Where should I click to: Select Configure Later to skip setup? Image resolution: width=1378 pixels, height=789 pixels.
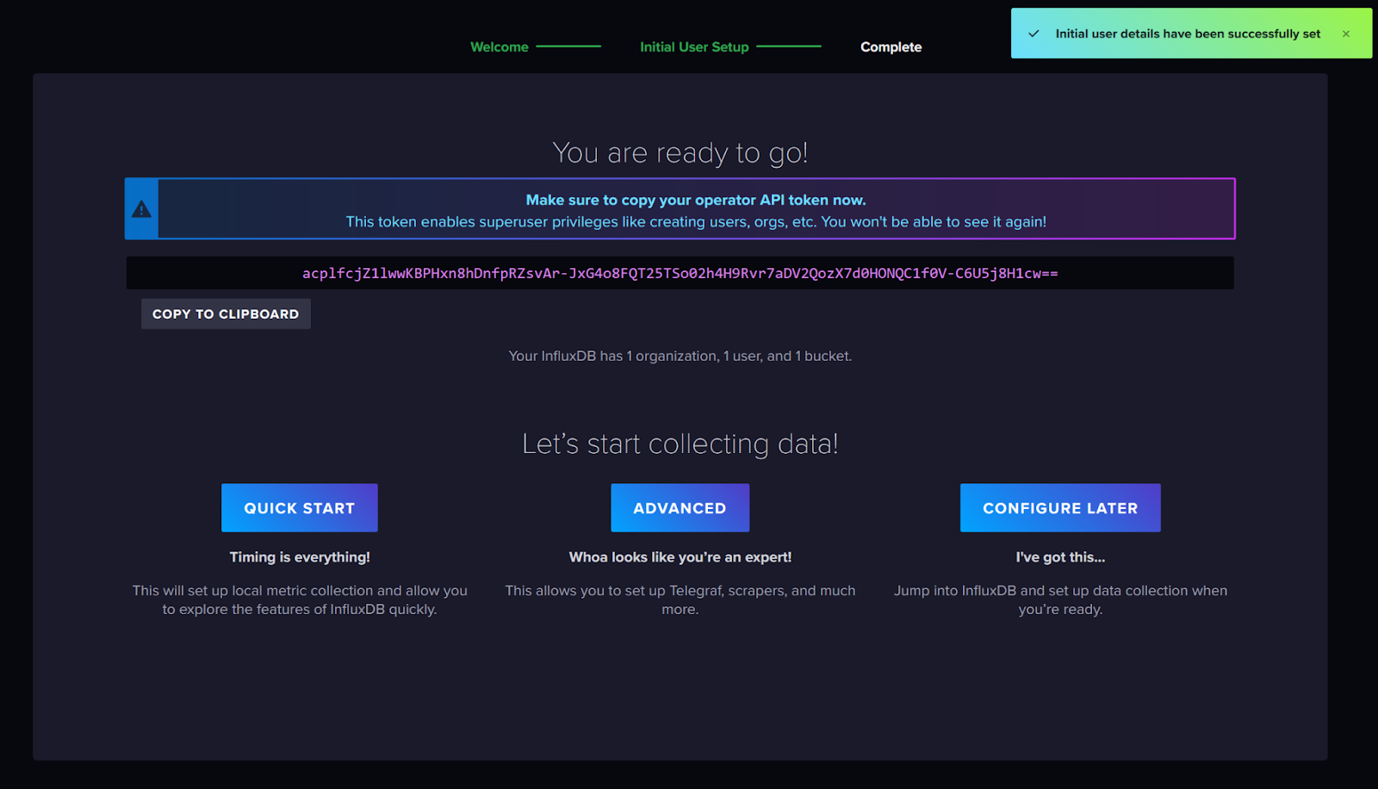[1060, 508]
